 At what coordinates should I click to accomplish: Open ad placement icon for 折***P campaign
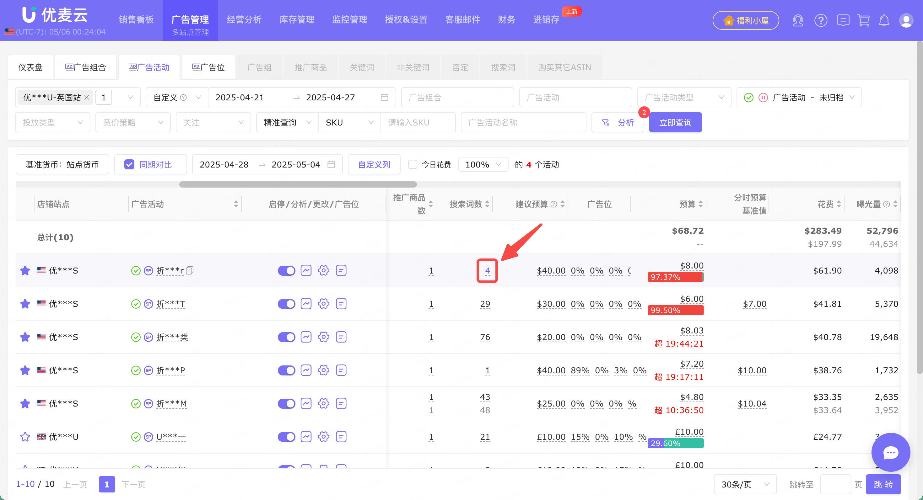click(x=341, y=370)
